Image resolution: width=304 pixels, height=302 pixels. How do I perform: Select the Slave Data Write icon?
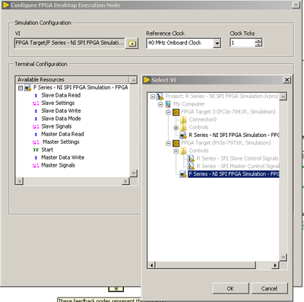click(36, 111)
